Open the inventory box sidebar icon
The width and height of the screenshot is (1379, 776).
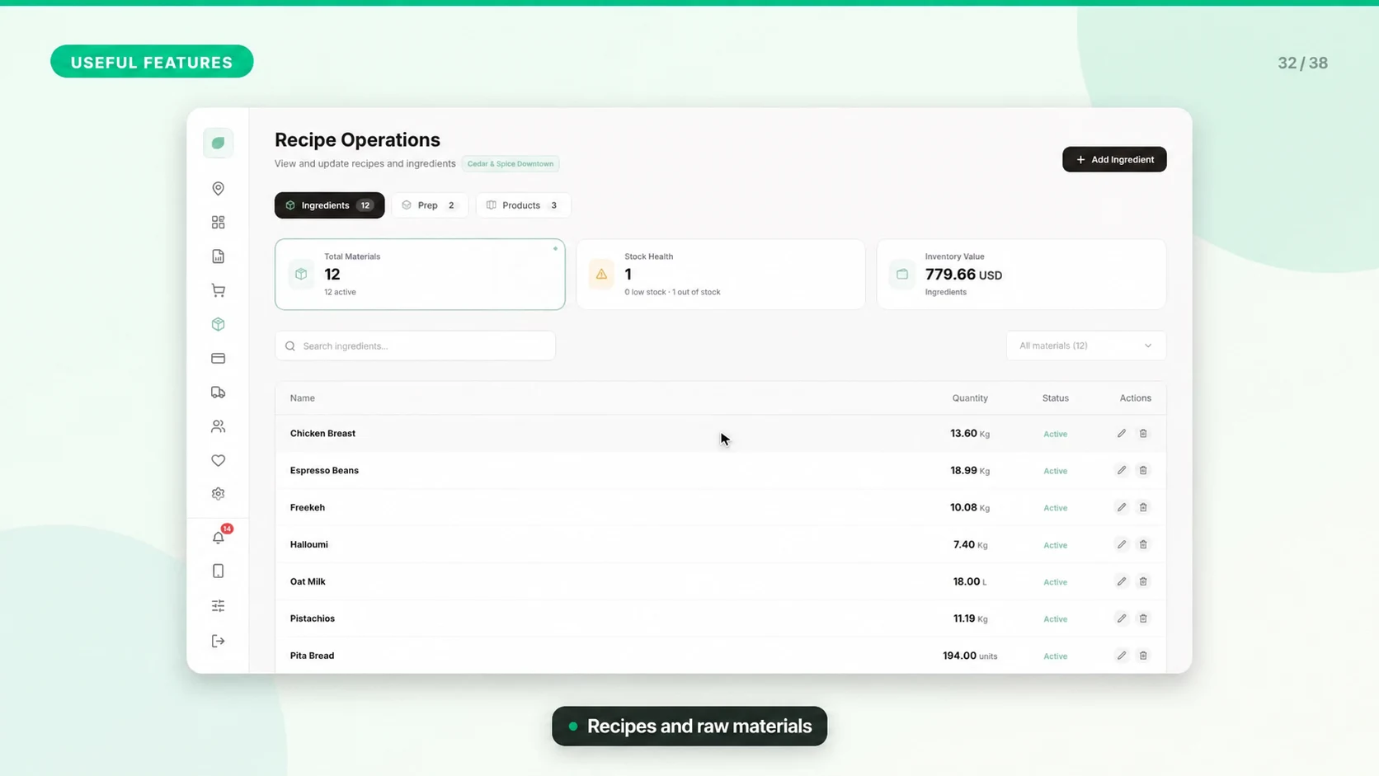pos(218,324)
